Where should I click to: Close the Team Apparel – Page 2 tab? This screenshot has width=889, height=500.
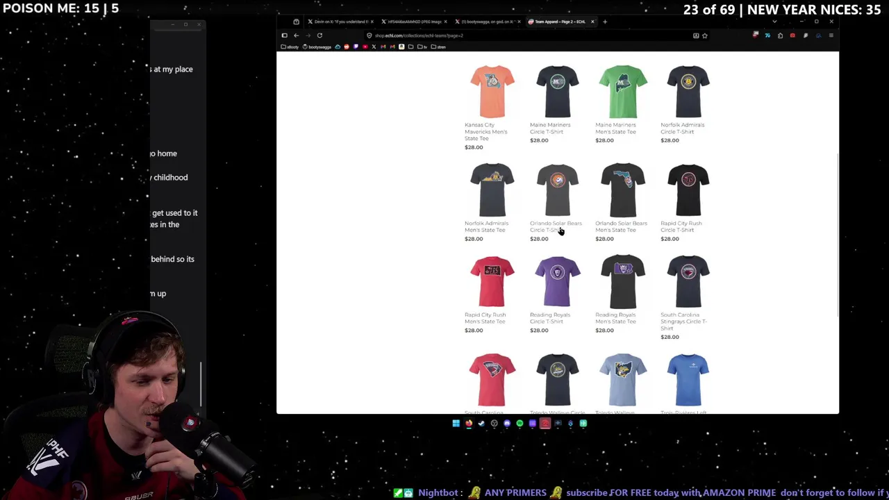[592, 22]
